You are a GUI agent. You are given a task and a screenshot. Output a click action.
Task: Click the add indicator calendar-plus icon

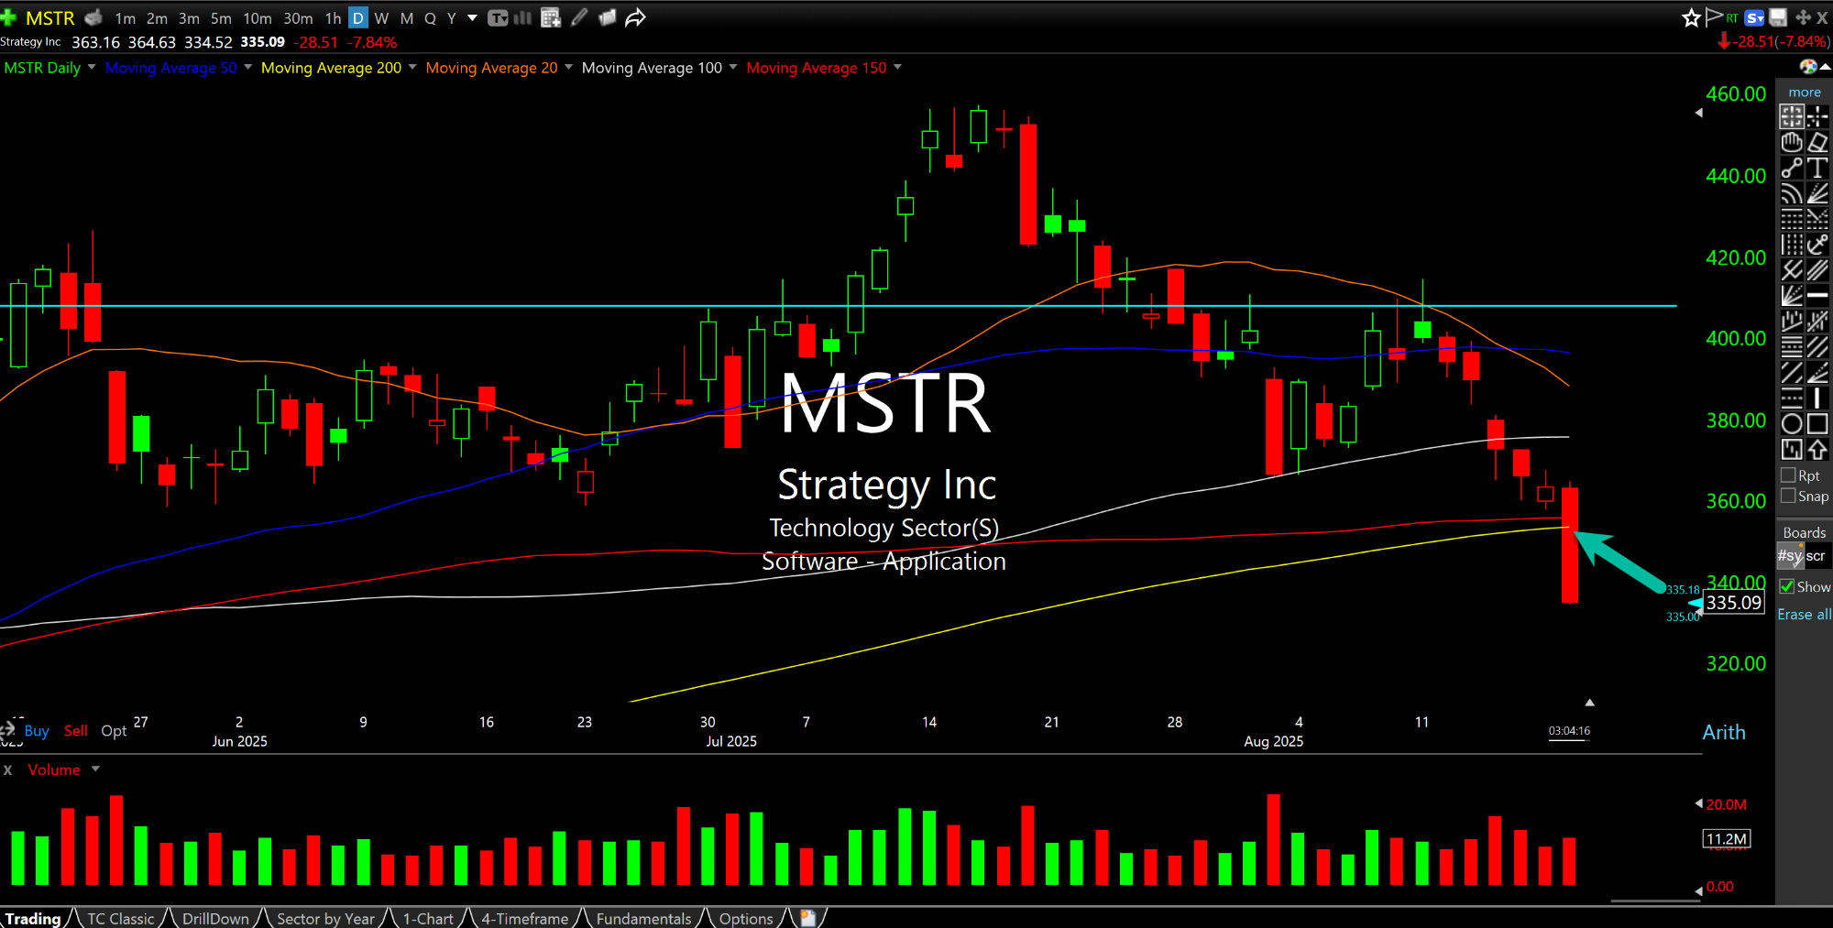pos(551,17)
